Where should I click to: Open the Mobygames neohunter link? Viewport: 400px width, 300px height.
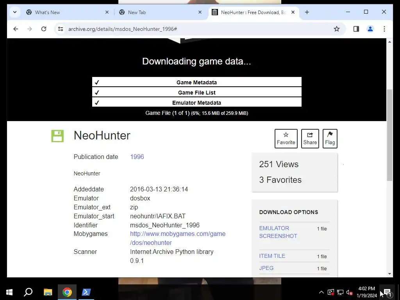178,238
